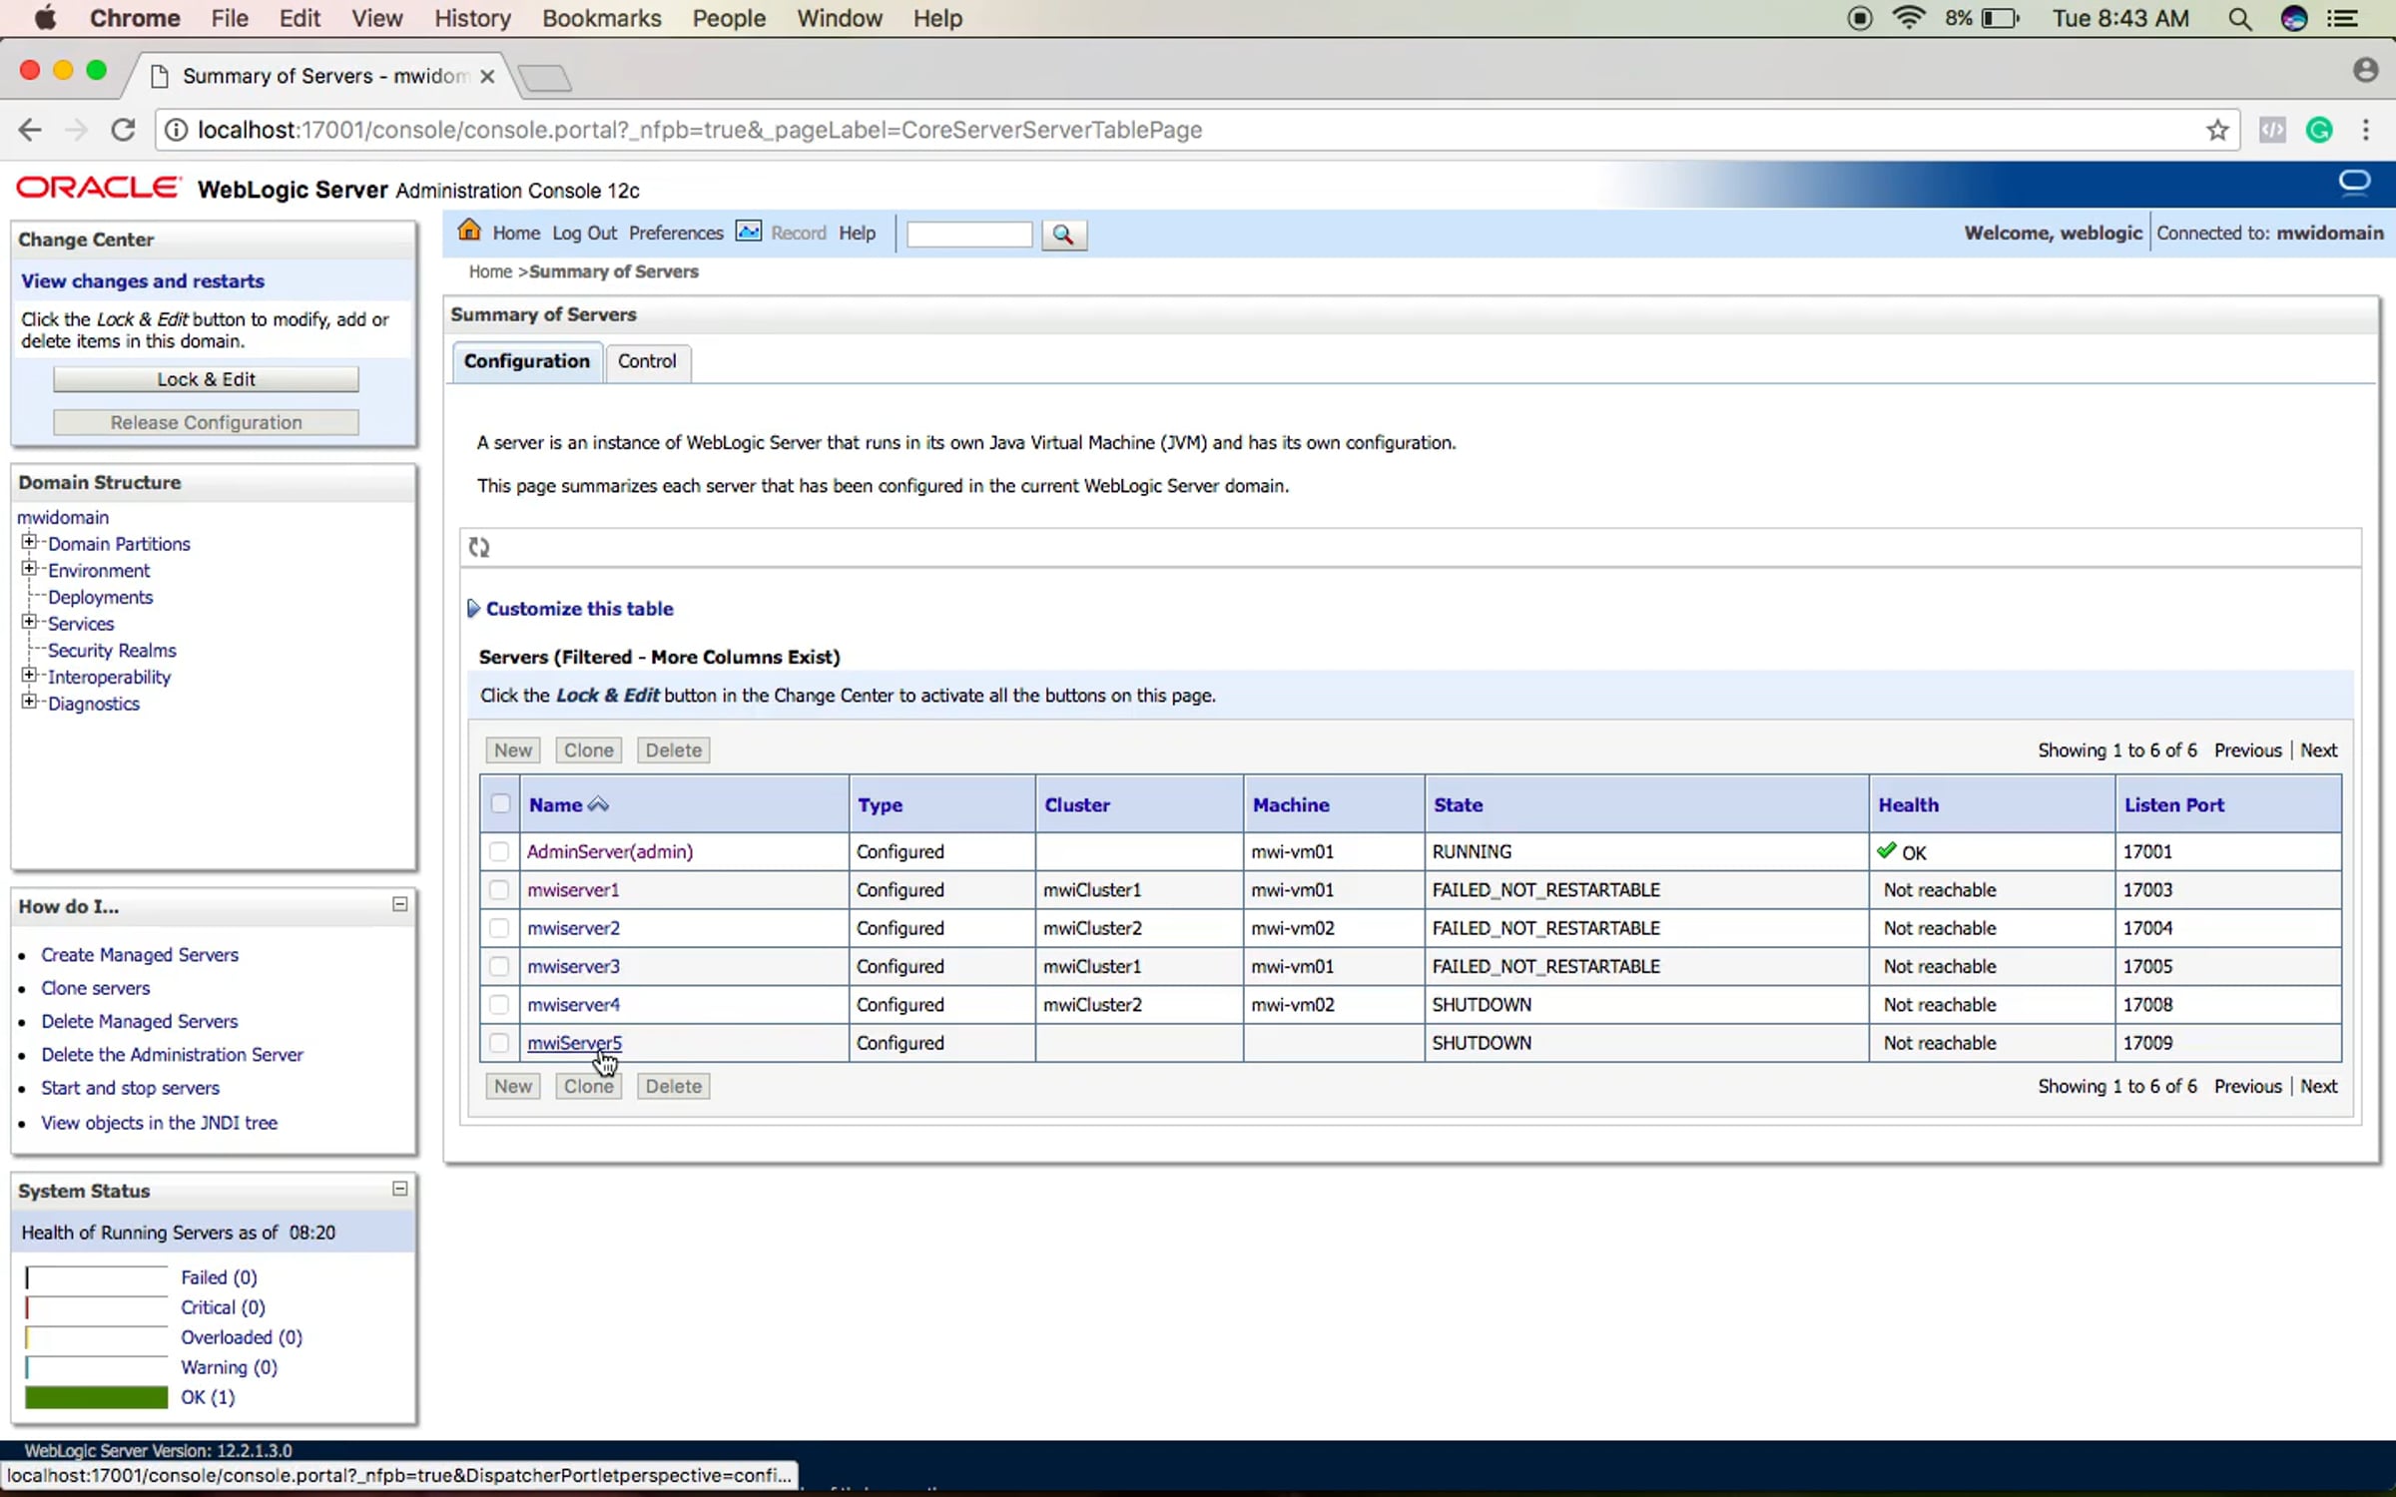The image size is (2396, 1497).
Task: Expand the Environment tree node
Action: [x=29, y=569]
